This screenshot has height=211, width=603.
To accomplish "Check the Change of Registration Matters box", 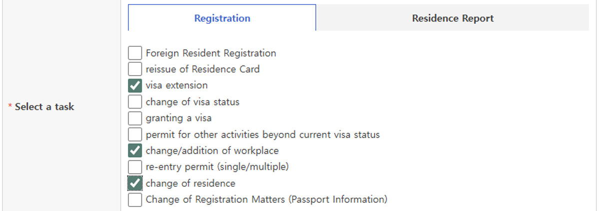I will click(x=135, y=200).
